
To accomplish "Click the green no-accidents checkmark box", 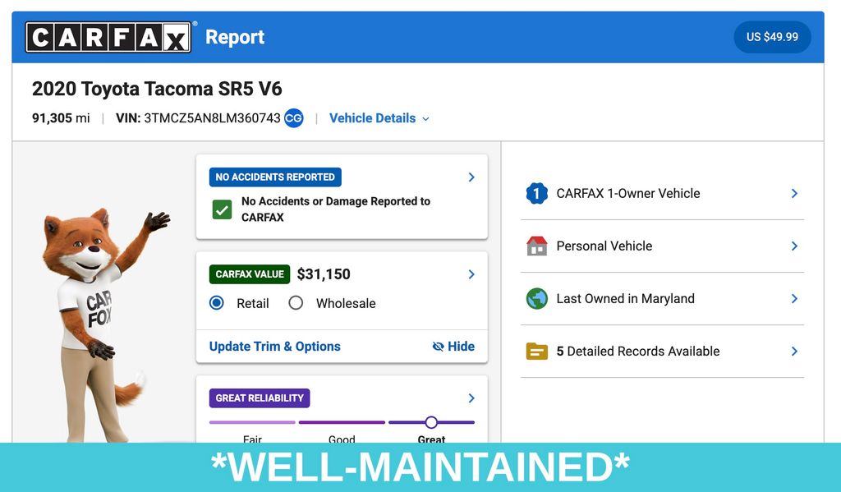I will point(222,209).
